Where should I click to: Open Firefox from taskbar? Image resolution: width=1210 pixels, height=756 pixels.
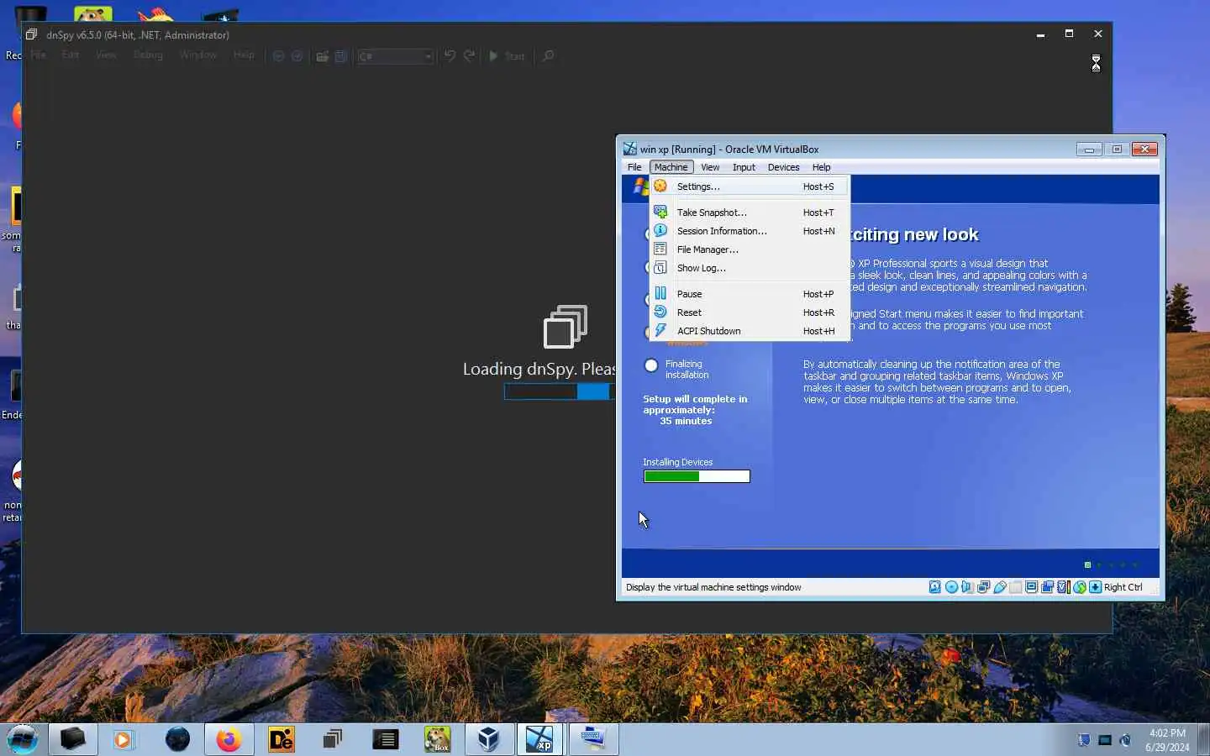(x=229, y=739)
